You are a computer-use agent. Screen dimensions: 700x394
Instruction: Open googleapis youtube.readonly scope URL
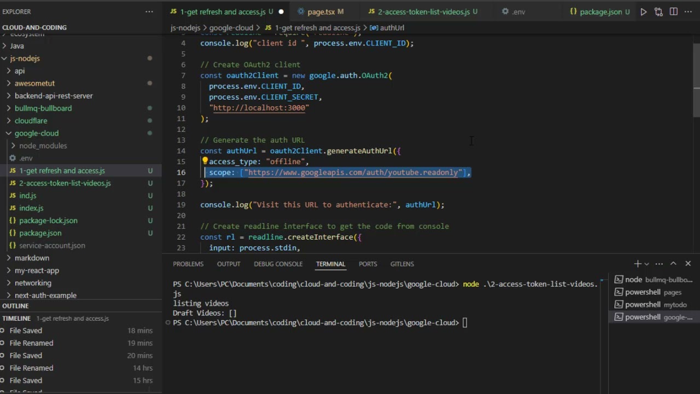tap(353, 172)
